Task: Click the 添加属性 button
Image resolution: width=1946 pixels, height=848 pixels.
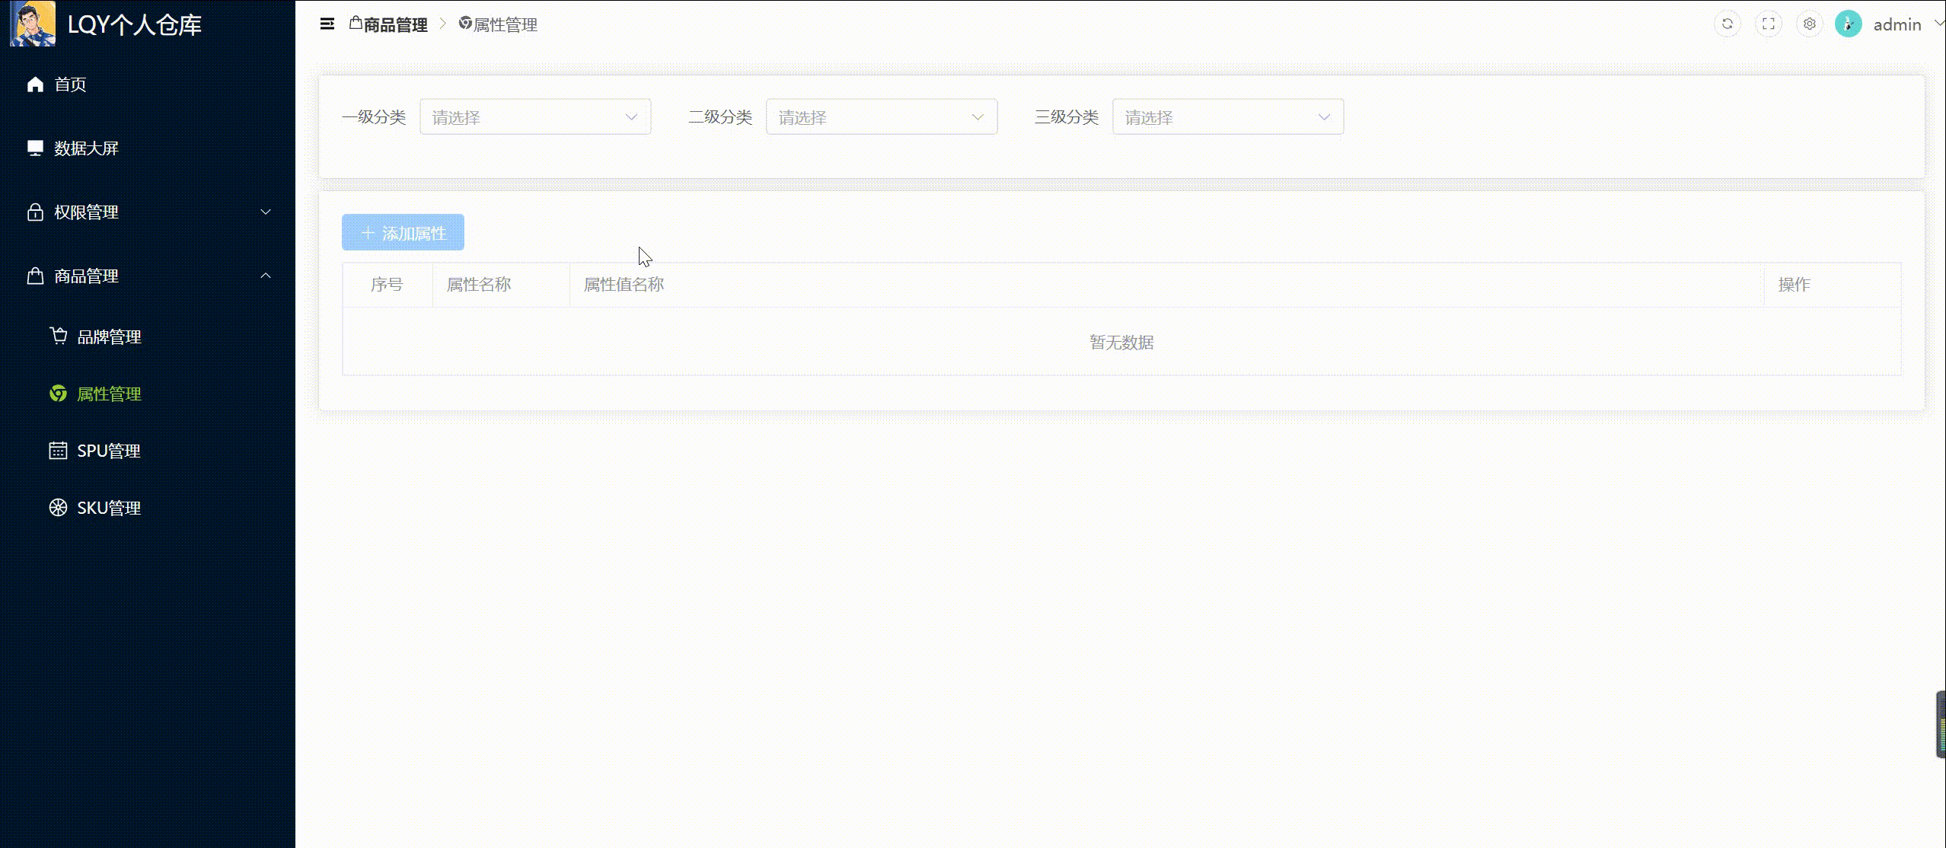Action: (403, 232)
